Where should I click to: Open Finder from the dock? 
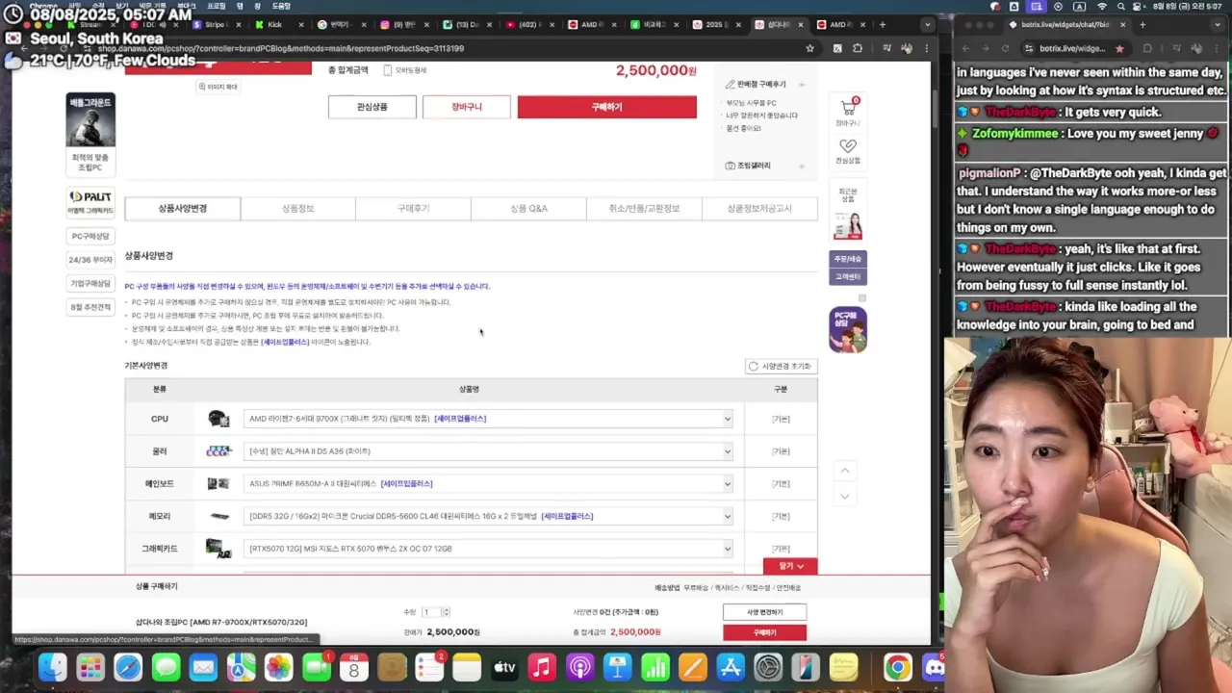coord(53,667)
